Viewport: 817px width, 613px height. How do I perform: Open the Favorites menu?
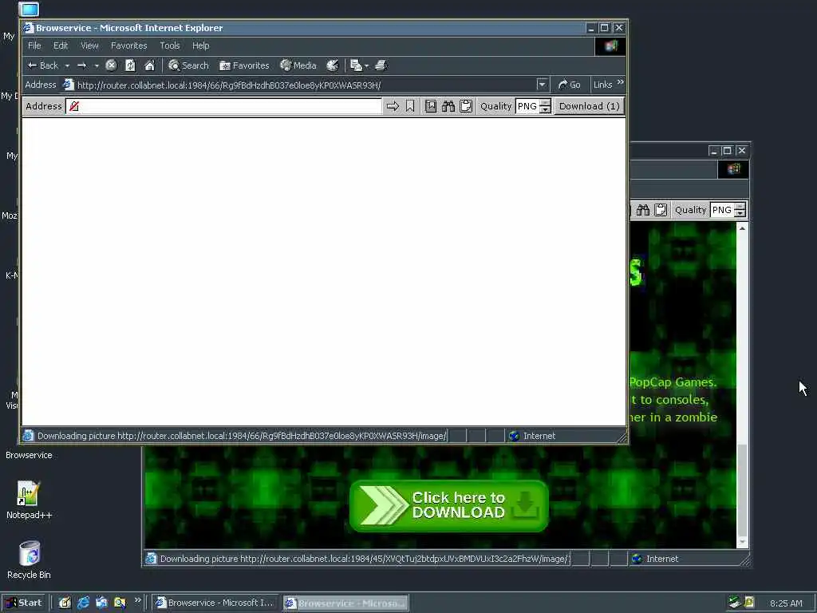coord(128,45)
